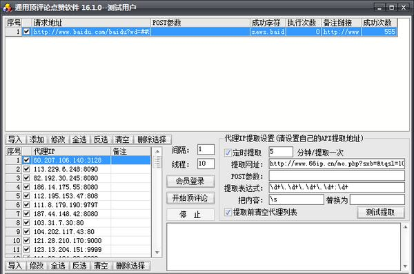The image size is (414, 274).
Task: Select proxy row 104.202.117.43:80
Action: [x=78, y=232]
